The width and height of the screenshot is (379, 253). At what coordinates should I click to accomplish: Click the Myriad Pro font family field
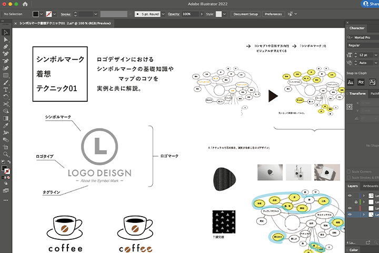click(363, 37)
